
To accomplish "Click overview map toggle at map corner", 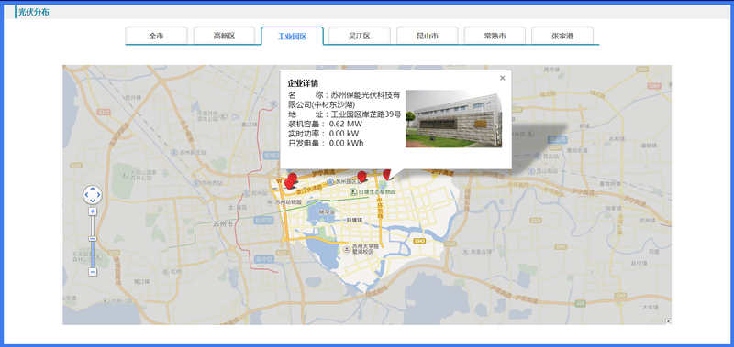I will click(668, 321).
